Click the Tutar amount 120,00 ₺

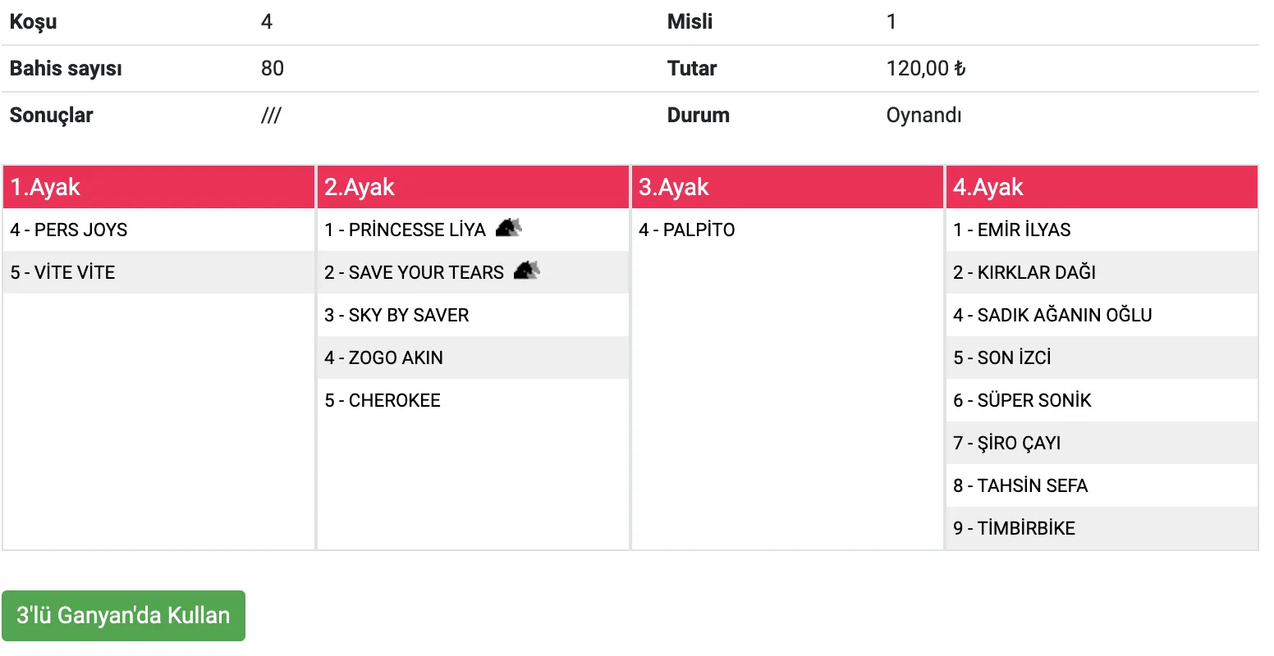[926, 68]
